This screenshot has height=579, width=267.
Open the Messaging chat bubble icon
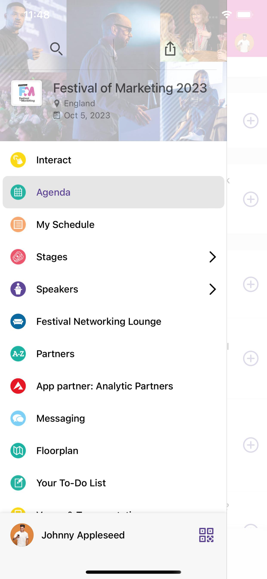point(18,418)
